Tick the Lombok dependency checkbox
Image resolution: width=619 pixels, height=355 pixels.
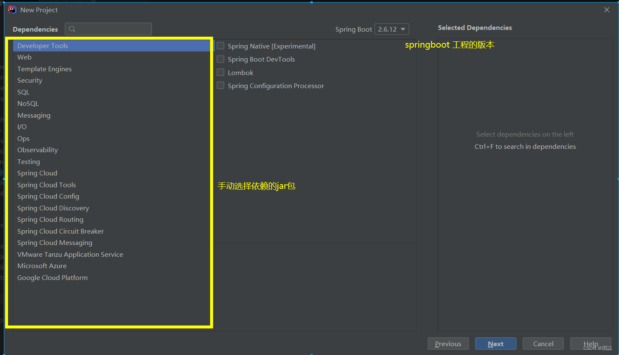(220, 72)
